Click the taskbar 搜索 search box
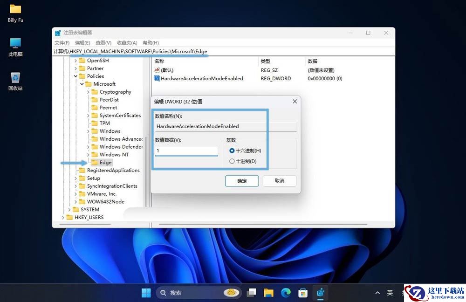The height and width of the screenshot is (302, 466). [198, 293]
